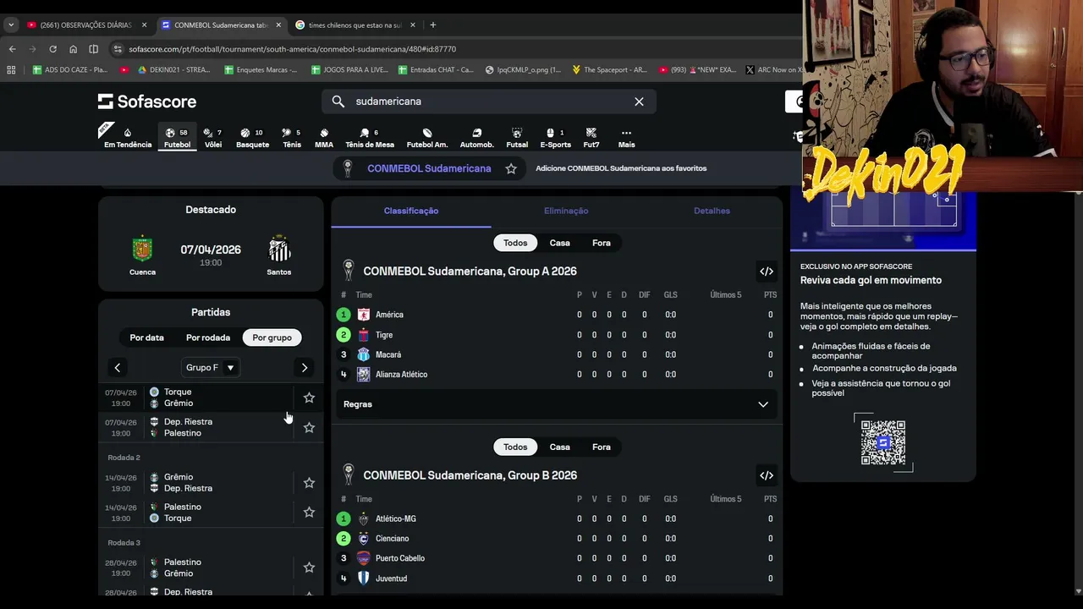Go to next group arrow

[x=305, y=367]
